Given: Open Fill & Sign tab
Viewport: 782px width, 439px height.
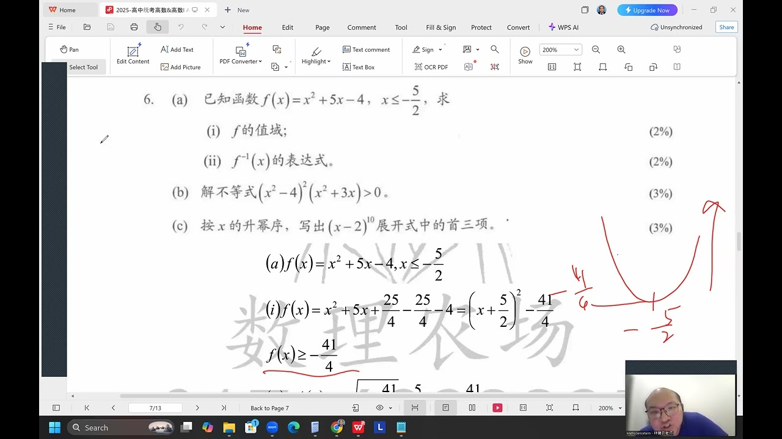Looking at the screenshot, I should click(x=441, y=27).
